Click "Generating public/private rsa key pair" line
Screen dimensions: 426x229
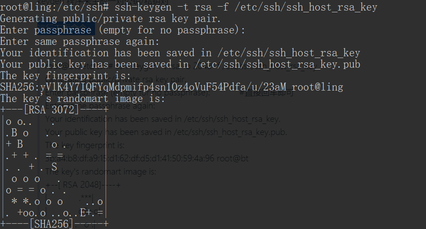click(110, 19)
